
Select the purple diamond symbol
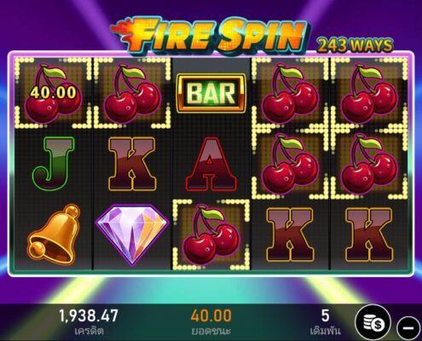click(x=132, y=234)
